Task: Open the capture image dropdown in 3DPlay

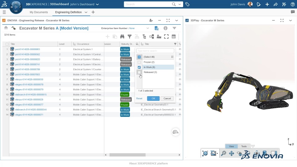Action: pyautogui.click(x=217, y=154)
